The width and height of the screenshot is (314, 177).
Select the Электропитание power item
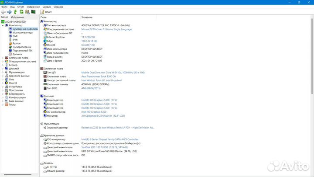(22, 47)
